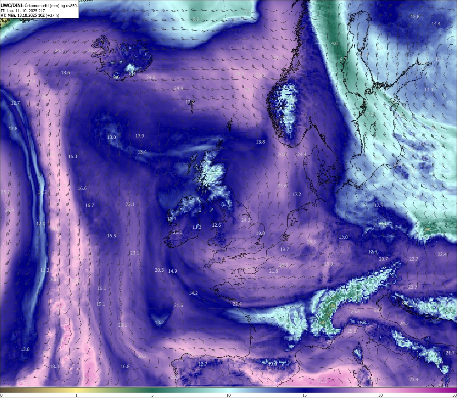The height and width of the screenshot is (398, 457).
Task: Click the 17.5 value over Poland
Action: 378,205
